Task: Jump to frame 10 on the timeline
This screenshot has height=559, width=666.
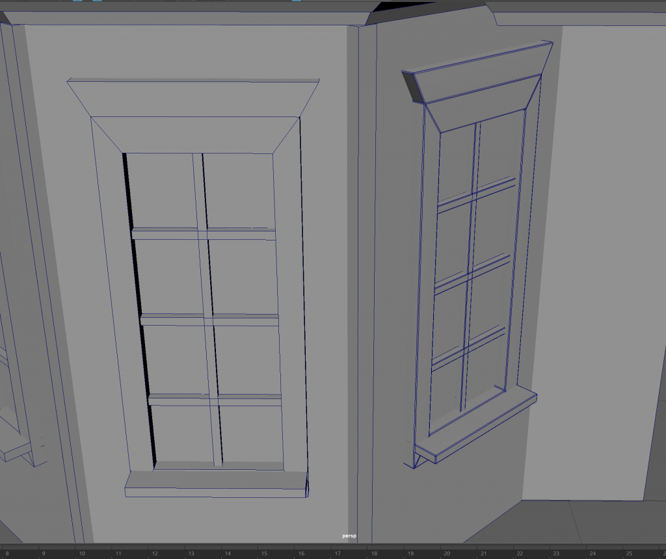Action: [x=81, y=552]
